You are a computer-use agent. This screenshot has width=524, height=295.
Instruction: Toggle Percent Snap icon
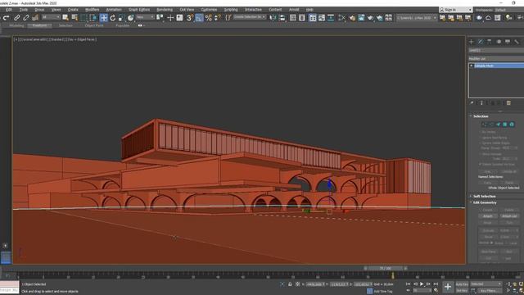[x=209, y=18]
